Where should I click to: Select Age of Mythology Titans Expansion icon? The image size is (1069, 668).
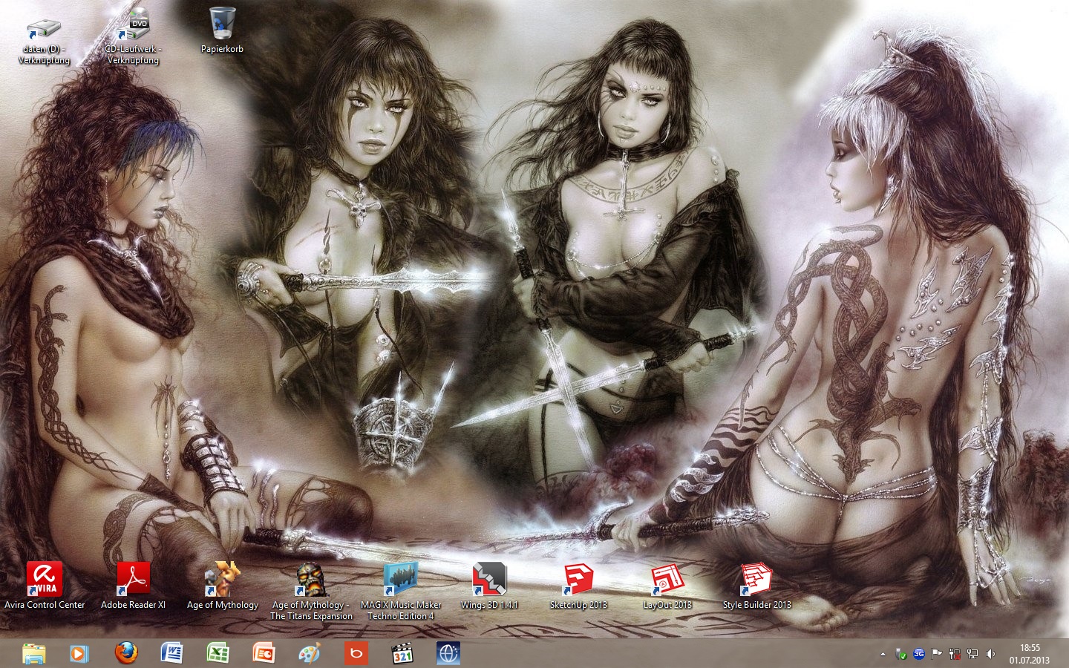(x=312, y=580)
